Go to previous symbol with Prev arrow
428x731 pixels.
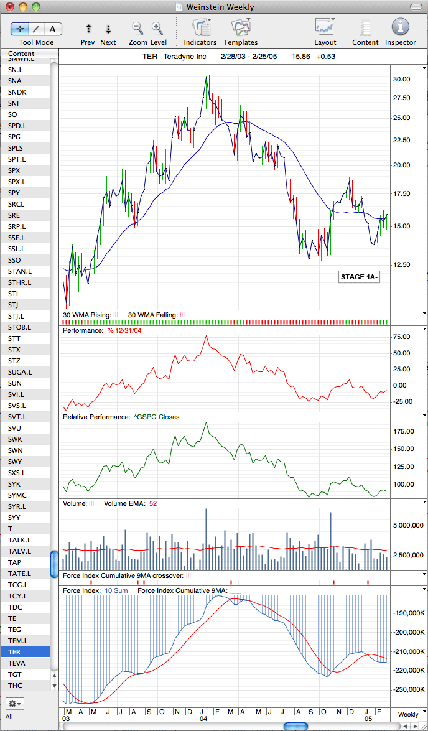tap(88, 29)
